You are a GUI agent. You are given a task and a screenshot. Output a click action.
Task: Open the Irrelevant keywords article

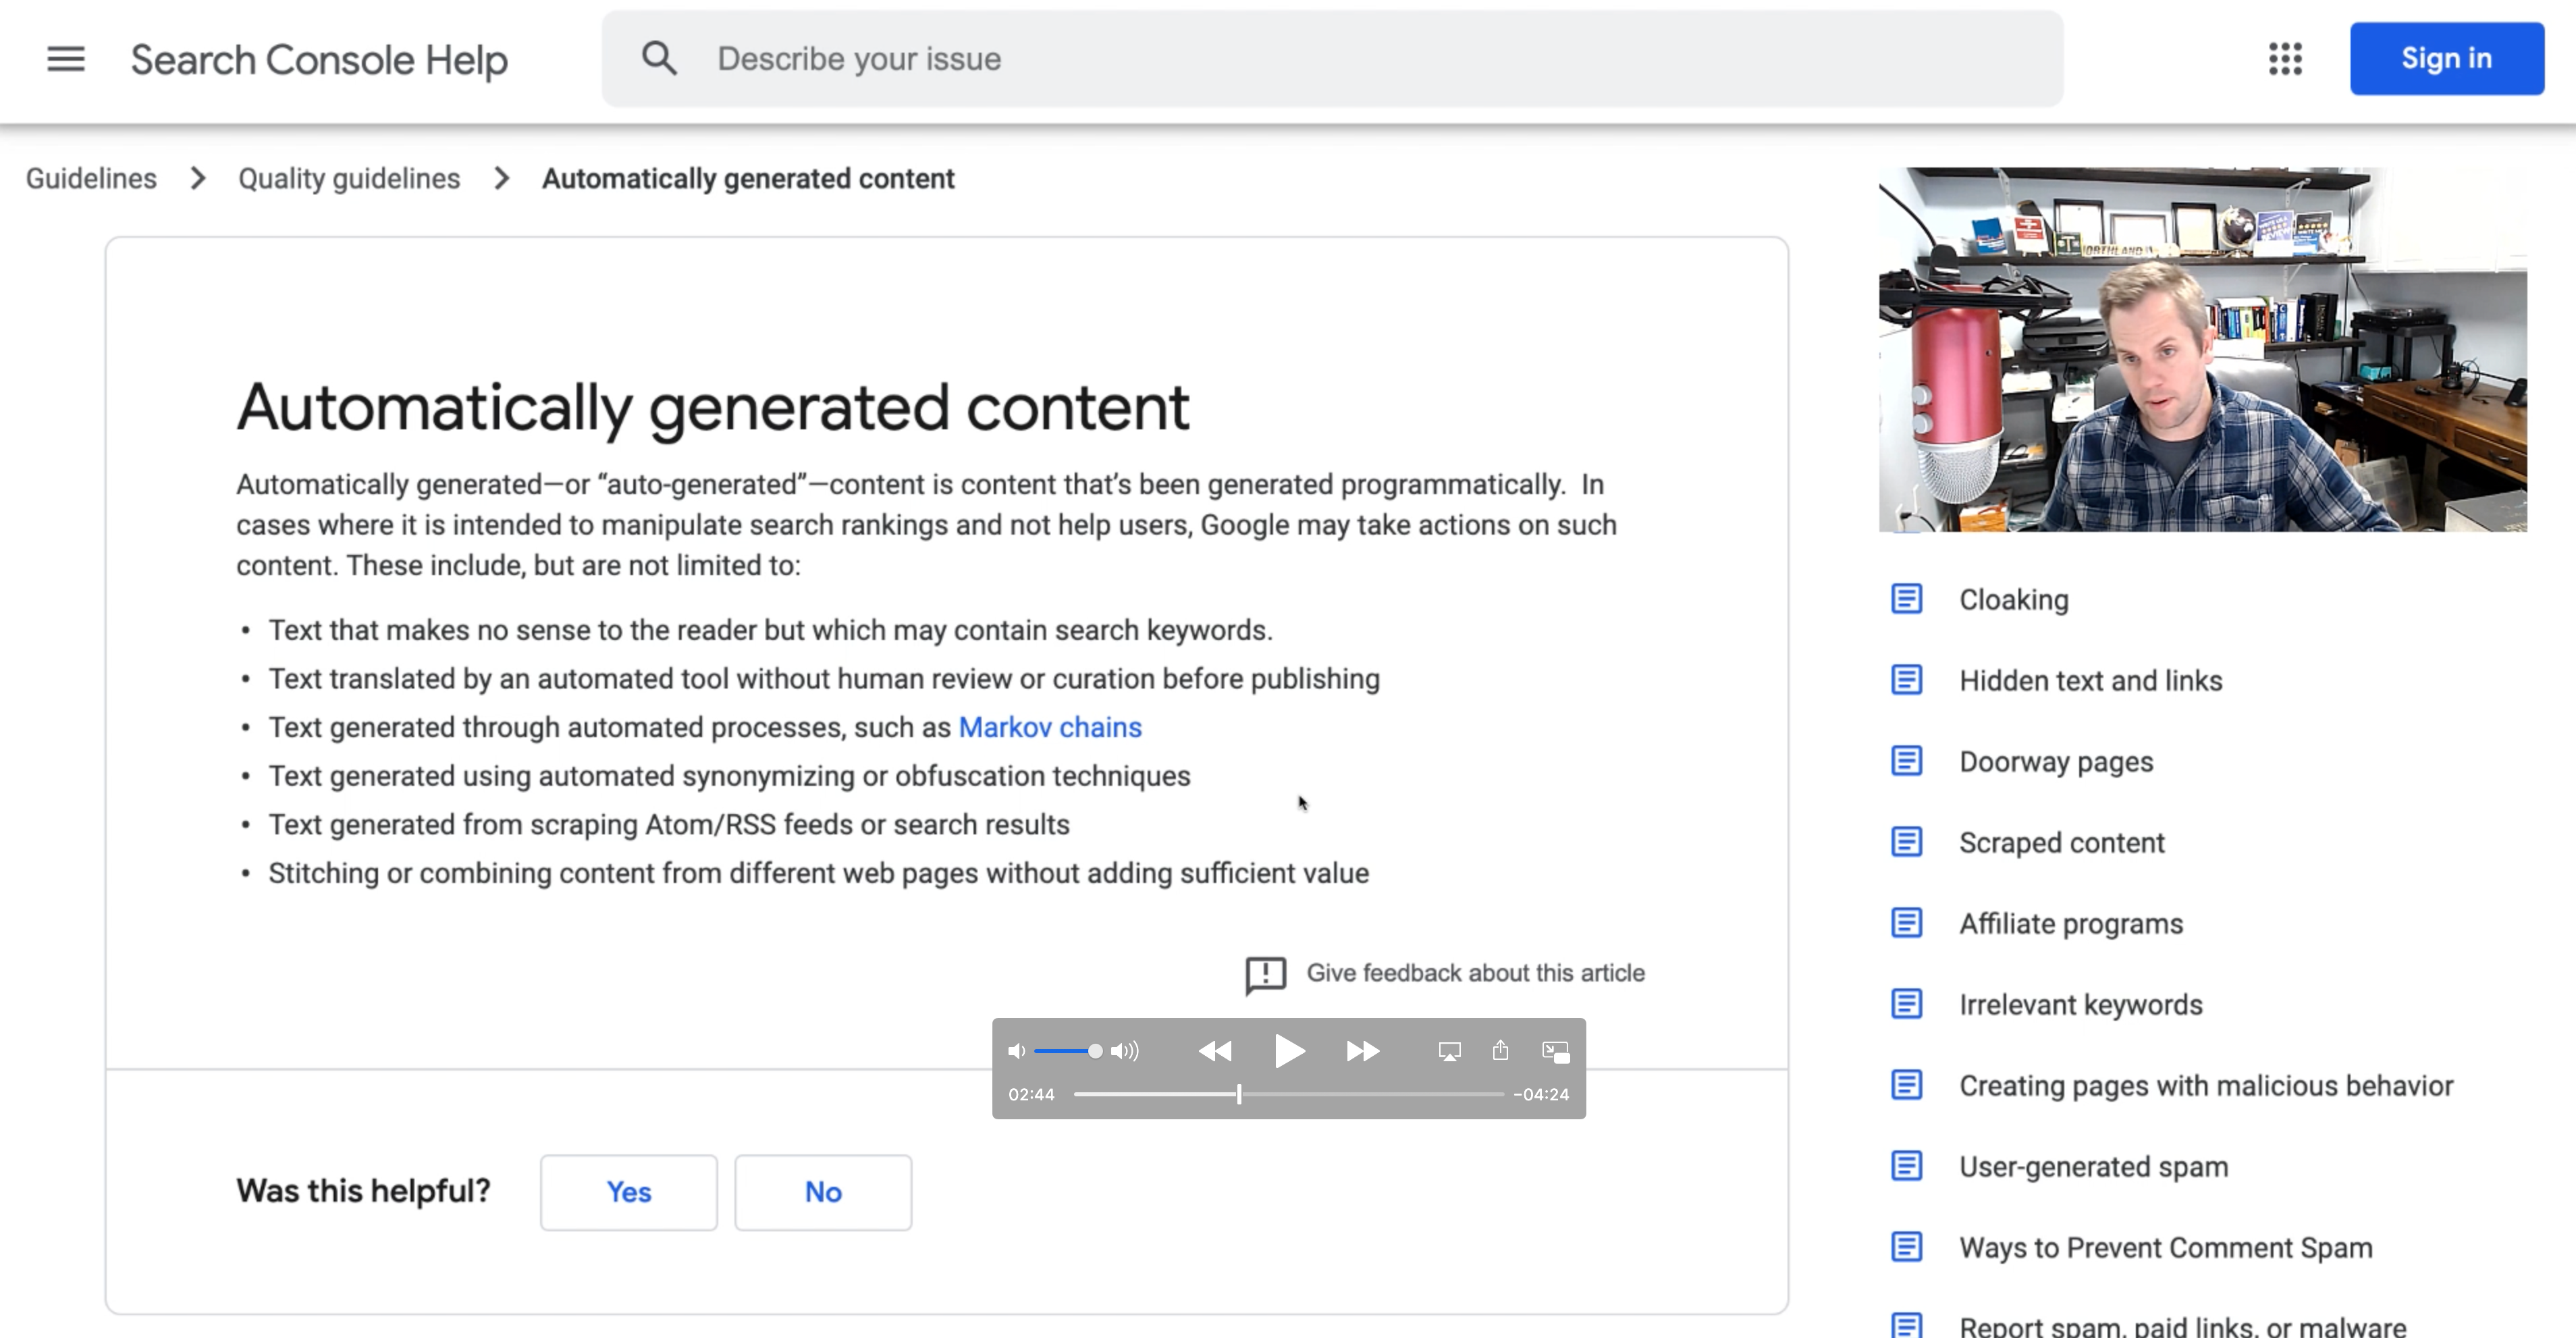coord(2081,1005)
